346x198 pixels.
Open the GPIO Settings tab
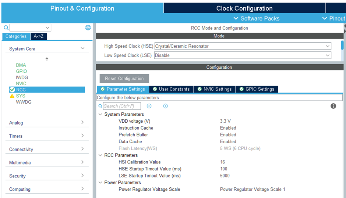tap(257, 89)
